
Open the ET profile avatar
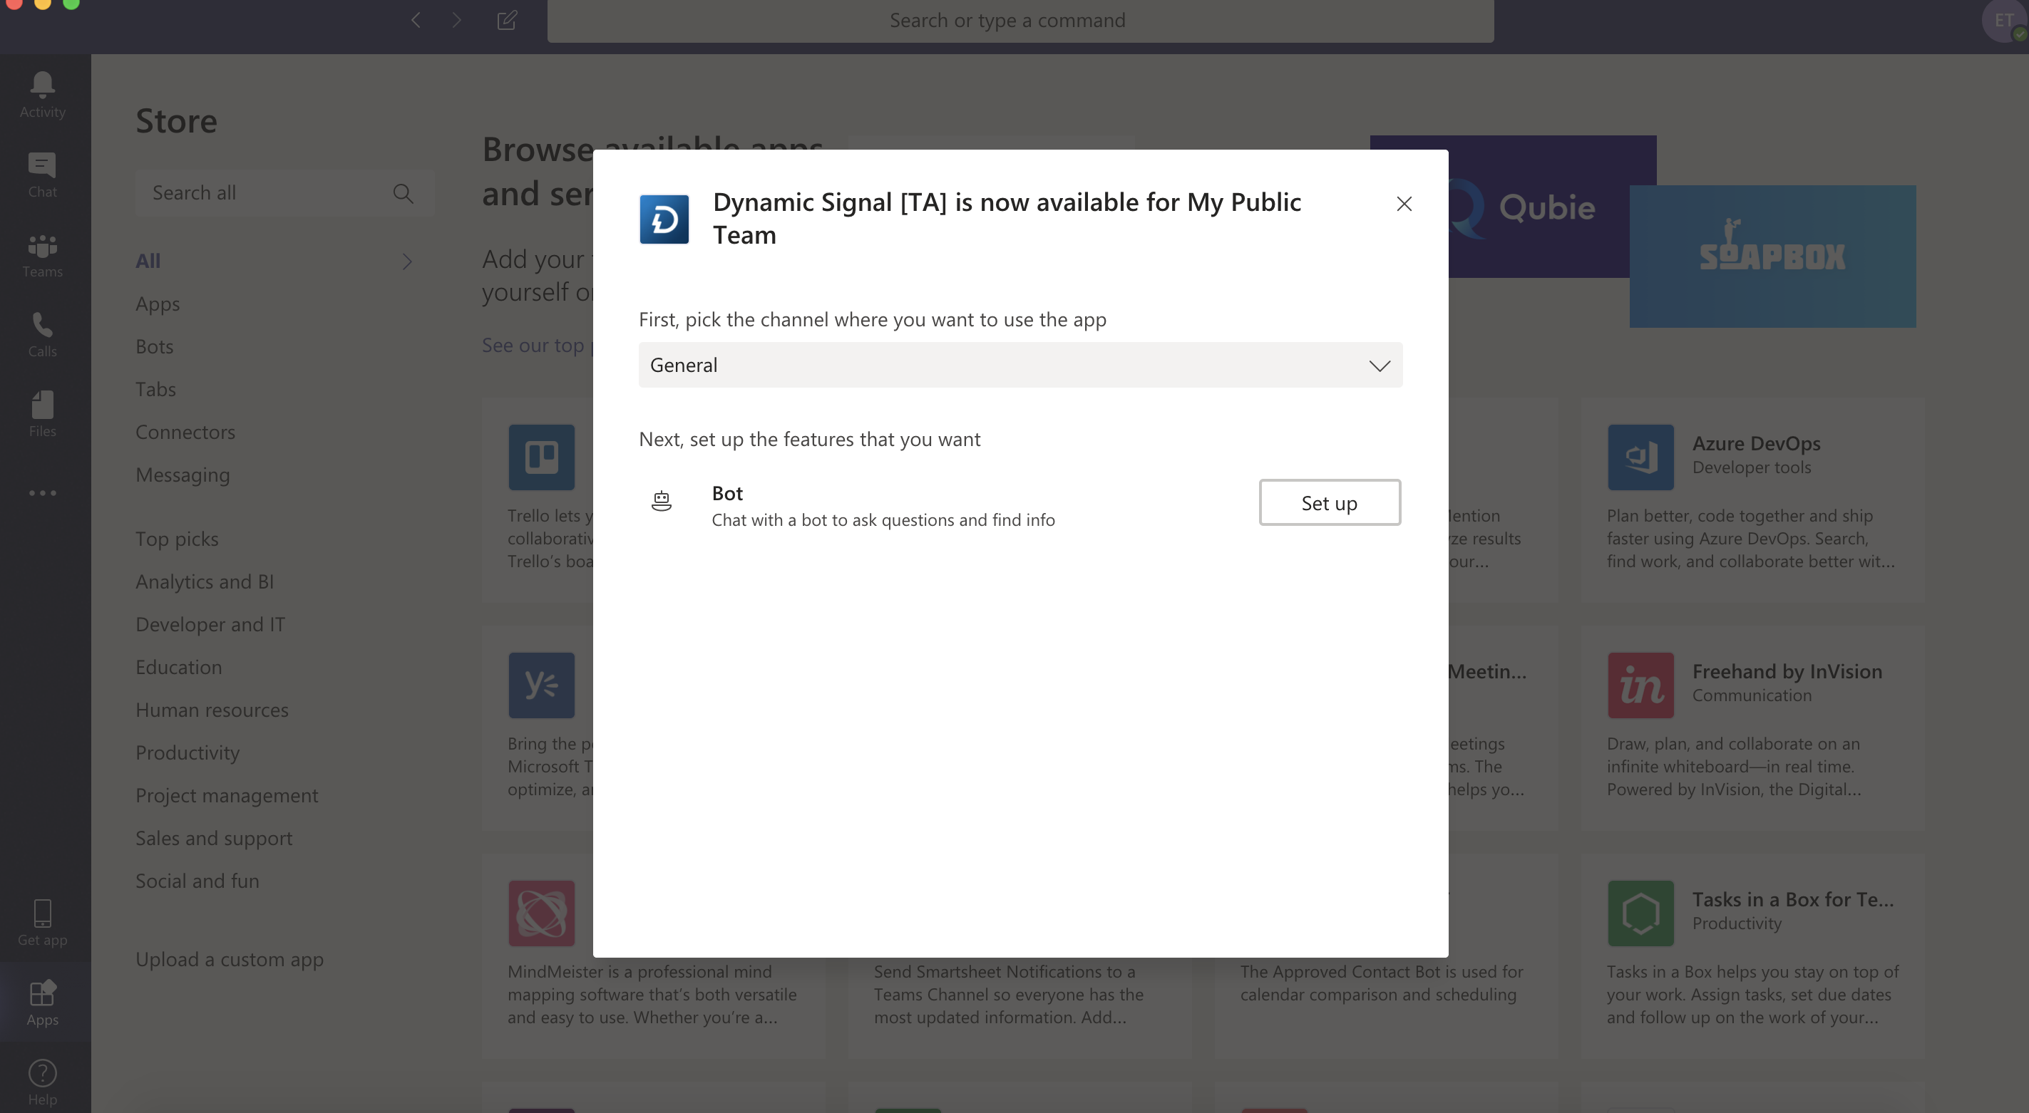(x=2004, y=21)
